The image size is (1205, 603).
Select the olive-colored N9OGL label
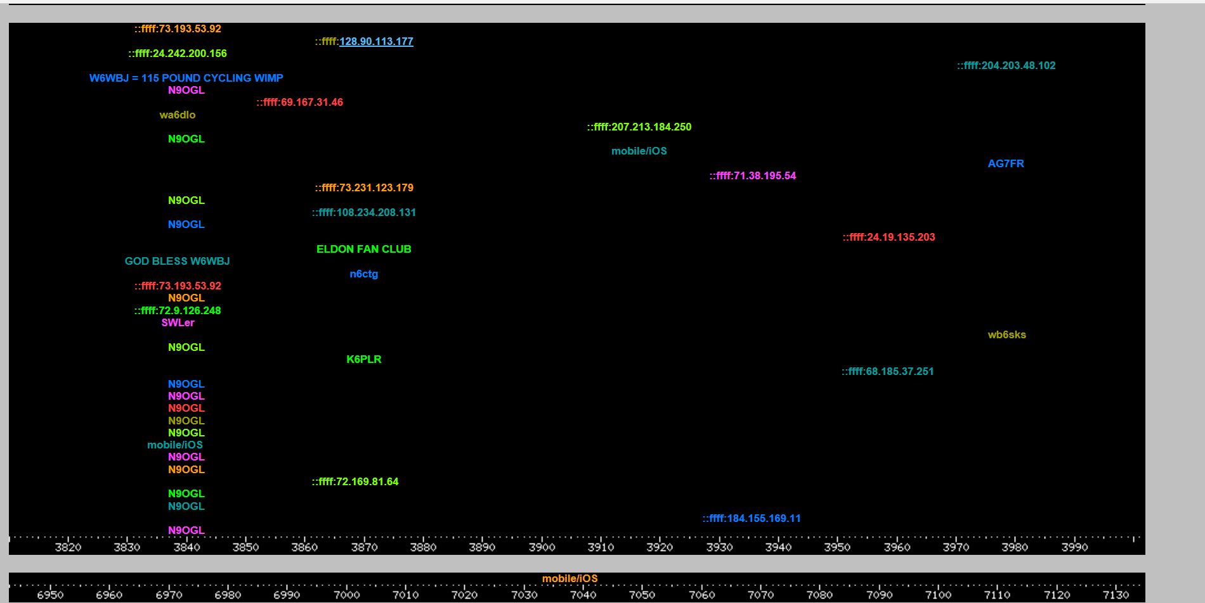point(186,421)
